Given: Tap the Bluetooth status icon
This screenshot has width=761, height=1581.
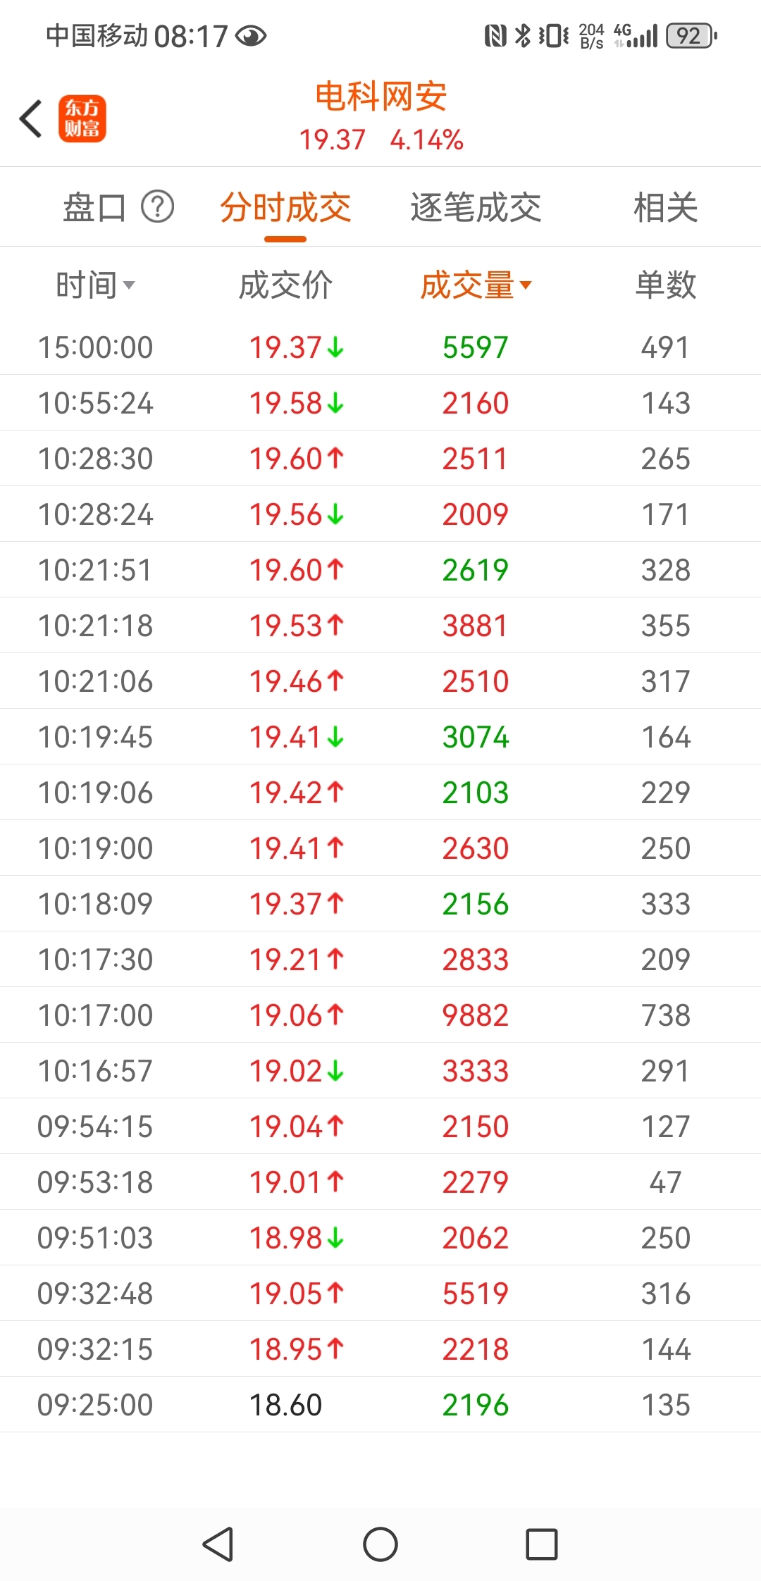Looking at the screenshot, I should tap(522, 35).
